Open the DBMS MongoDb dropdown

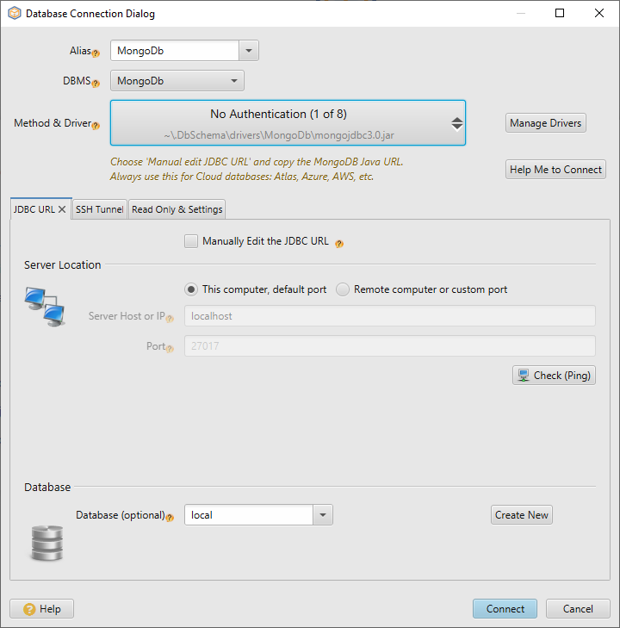177,81
